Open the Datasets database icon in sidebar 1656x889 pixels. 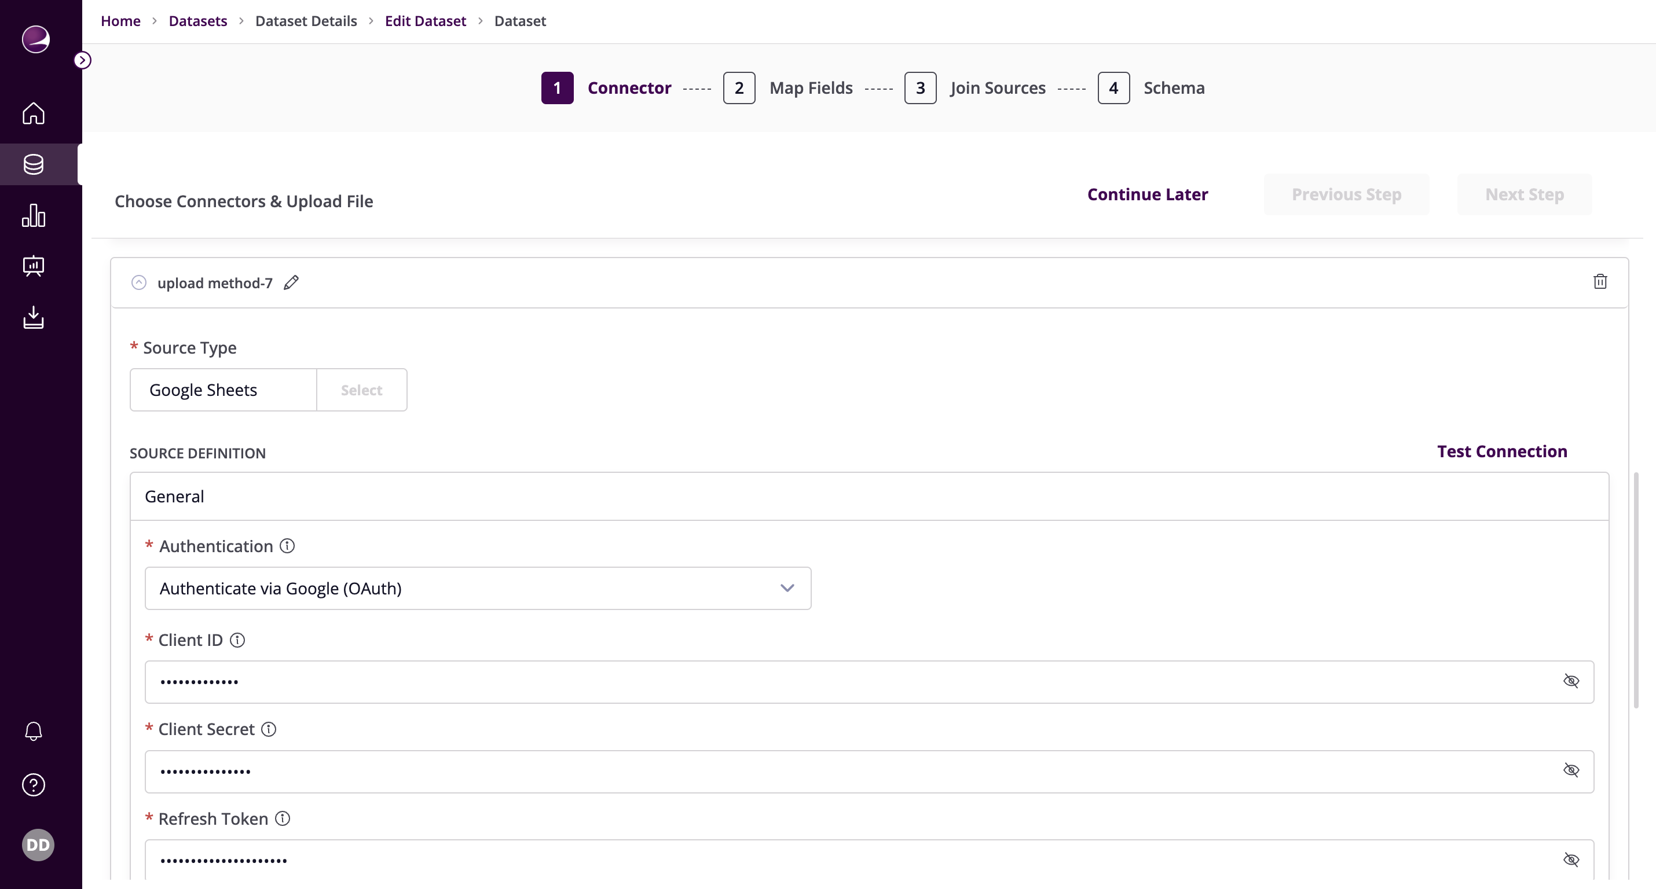(34, 164)
